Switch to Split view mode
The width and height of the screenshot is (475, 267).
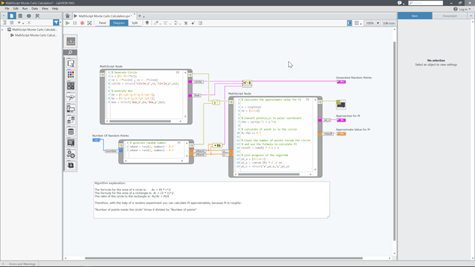pyautogui.click(x=135, y=23)
